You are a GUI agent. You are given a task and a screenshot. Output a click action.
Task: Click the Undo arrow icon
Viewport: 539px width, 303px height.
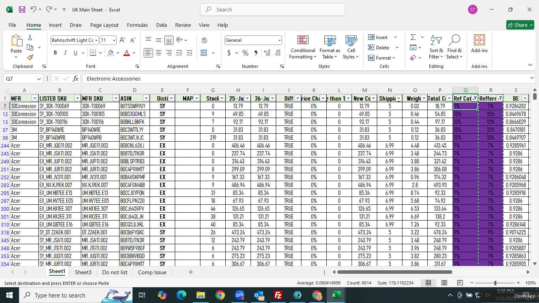(33, 9)
